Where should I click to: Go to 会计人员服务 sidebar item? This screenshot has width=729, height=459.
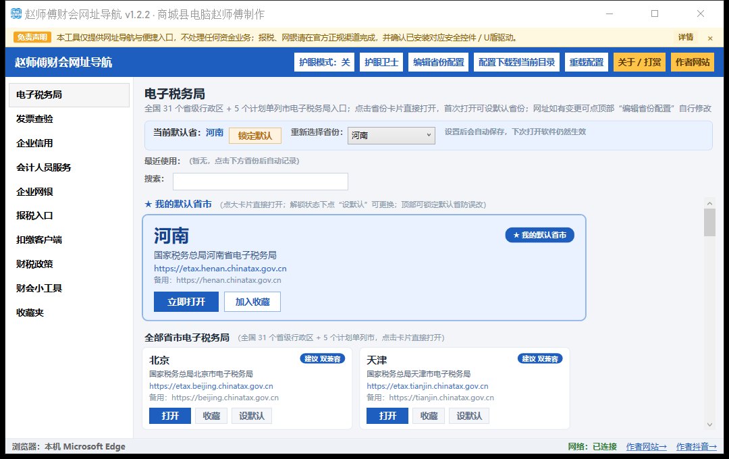coord(70,167)
